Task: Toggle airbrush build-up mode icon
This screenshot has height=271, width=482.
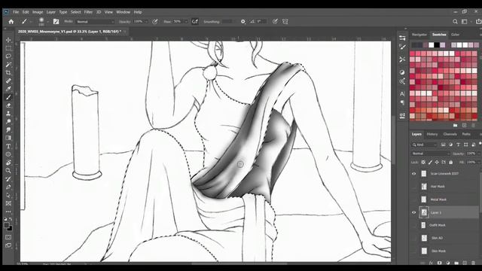Action: (194, 22)
